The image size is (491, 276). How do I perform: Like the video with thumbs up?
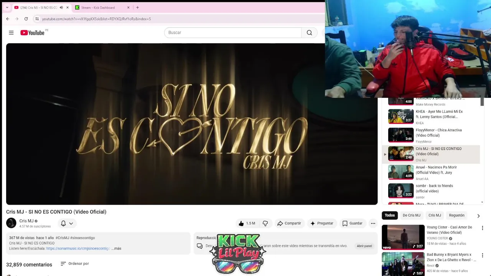coord(247,223)
